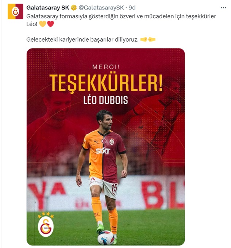
Task: Click the red heart emoji
Action: [50, 24]
